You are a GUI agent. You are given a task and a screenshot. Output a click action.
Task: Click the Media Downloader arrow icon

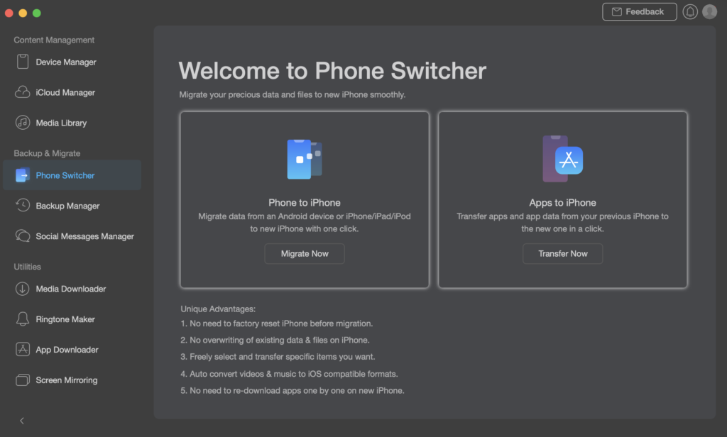point(23,289)
